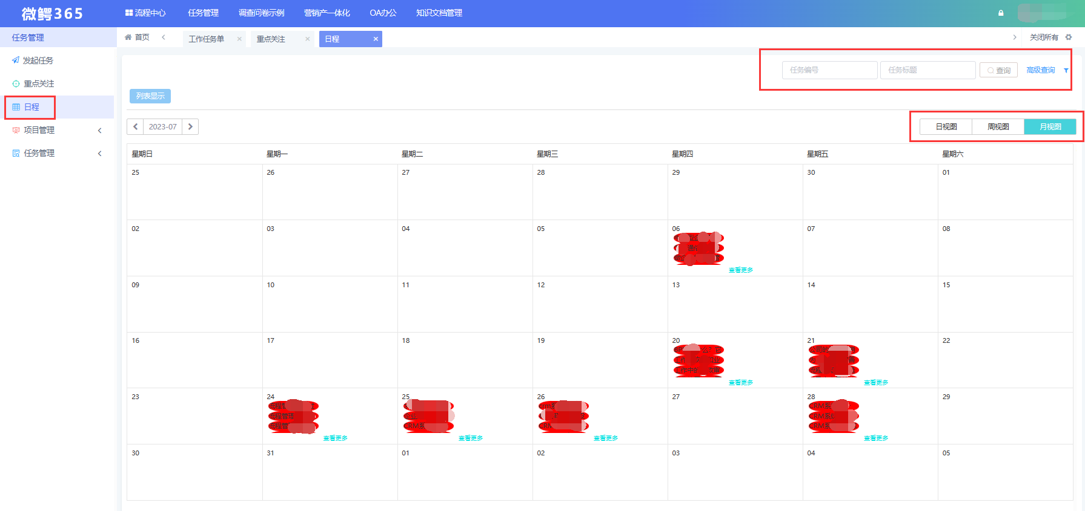Click 查看更多 link on July 6

coord(740,270)
